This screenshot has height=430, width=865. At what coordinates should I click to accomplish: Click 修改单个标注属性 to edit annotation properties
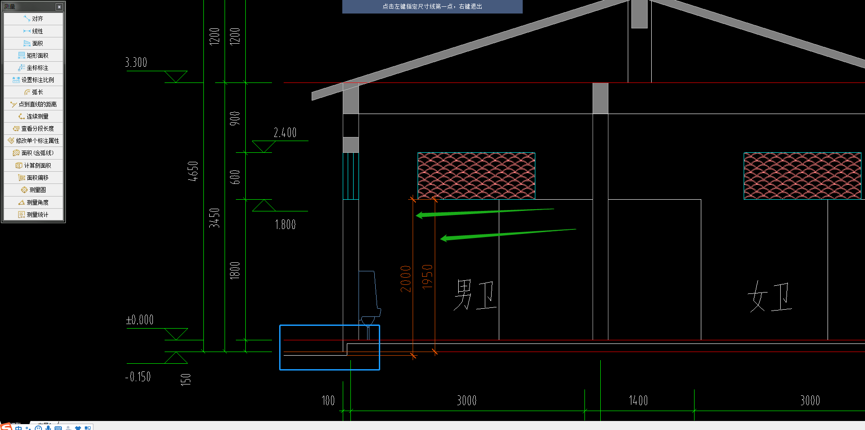coord(33,141)
